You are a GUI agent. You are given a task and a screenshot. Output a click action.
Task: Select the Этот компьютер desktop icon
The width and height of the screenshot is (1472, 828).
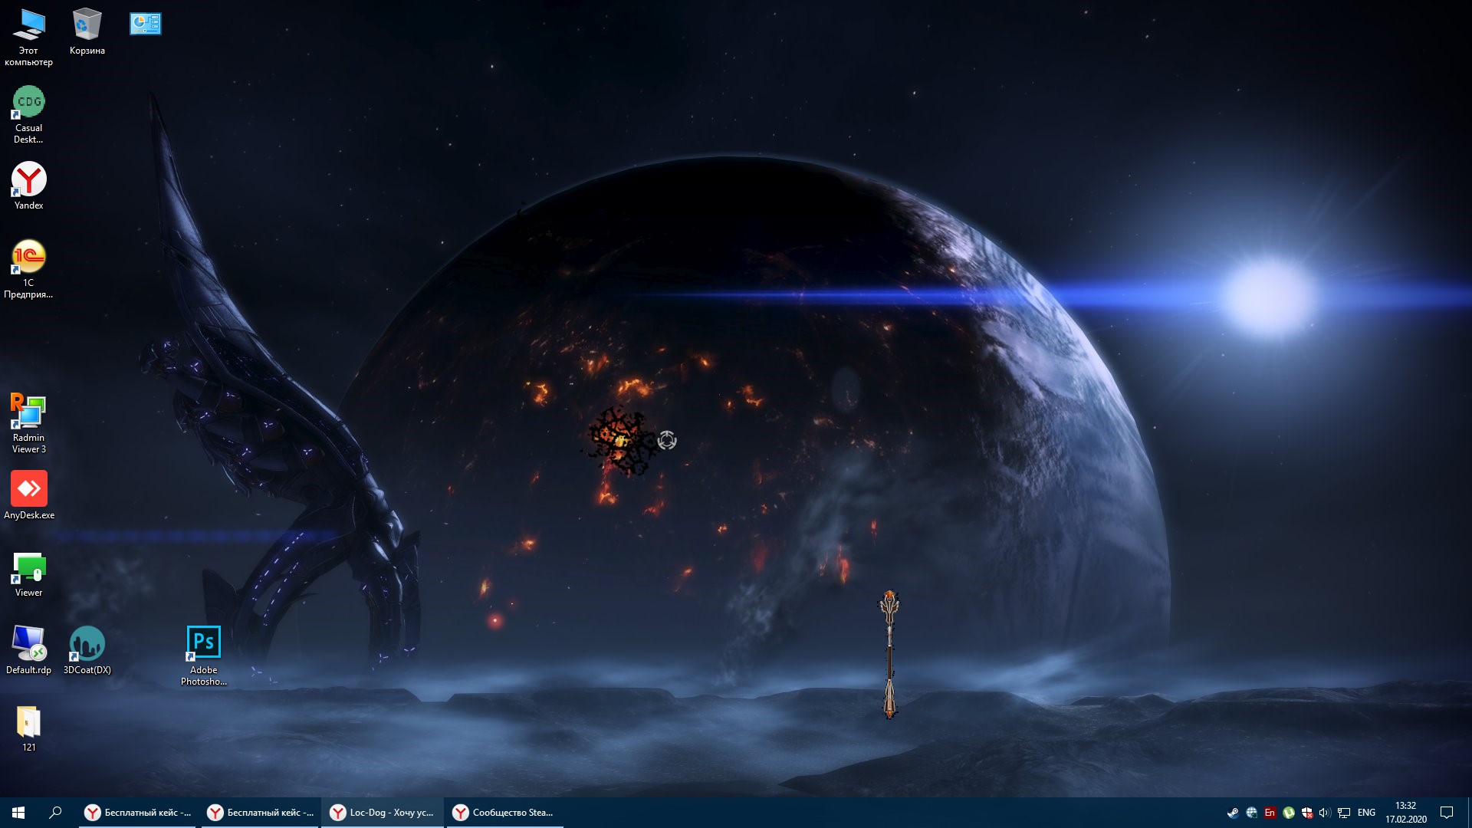pyautogui.click(x=29, y=37)
